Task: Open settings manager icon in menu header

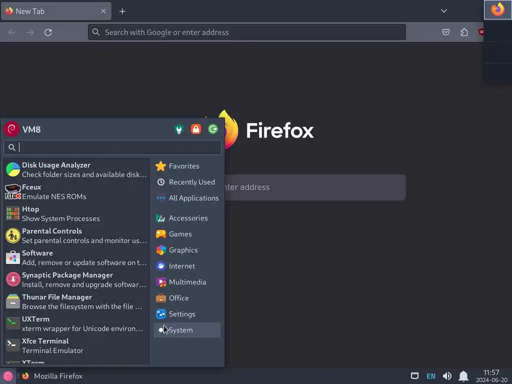Action: [x=179, y=129]
